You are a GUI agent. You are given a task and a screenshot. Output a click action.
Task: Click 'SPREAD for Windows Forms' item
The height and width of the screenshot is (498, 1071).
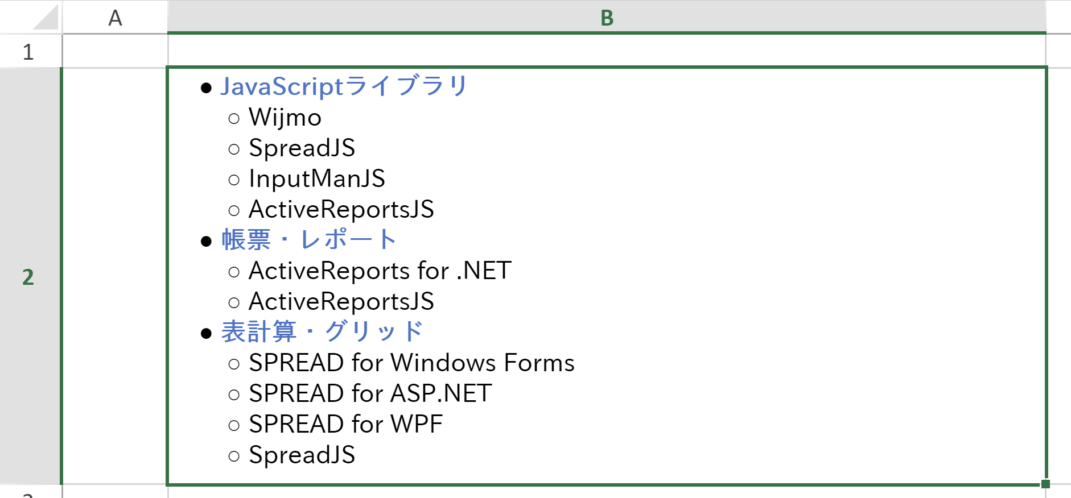[x=411, y=363]
